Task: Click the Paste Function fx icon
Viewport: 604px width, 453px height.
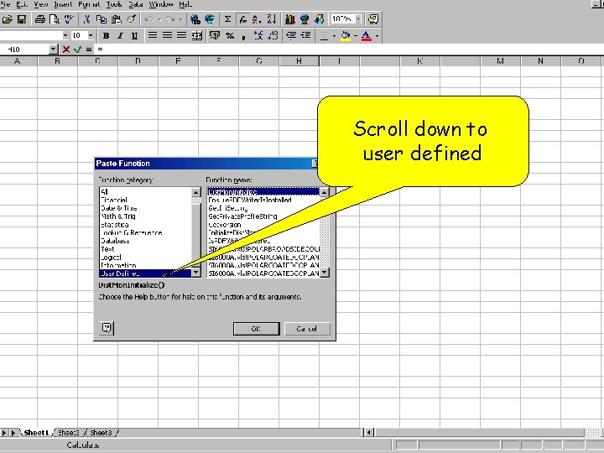Action: pos(242,19)
